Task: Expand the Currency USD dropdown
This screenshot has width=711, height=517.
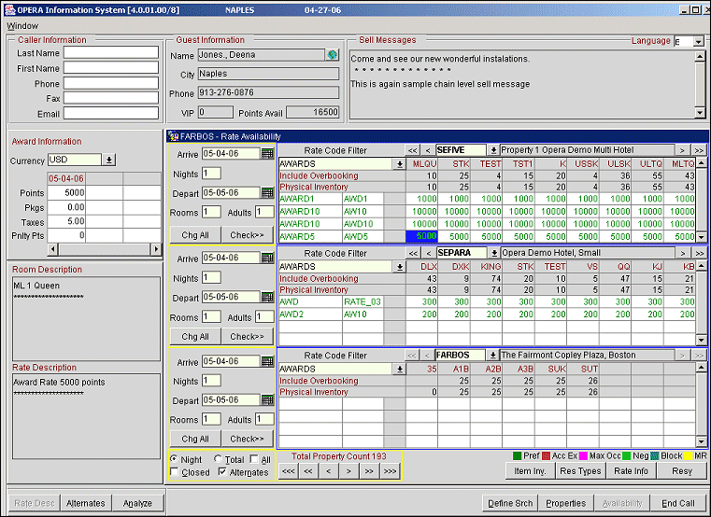Action: pyautogui.click(x=108, y=161)
